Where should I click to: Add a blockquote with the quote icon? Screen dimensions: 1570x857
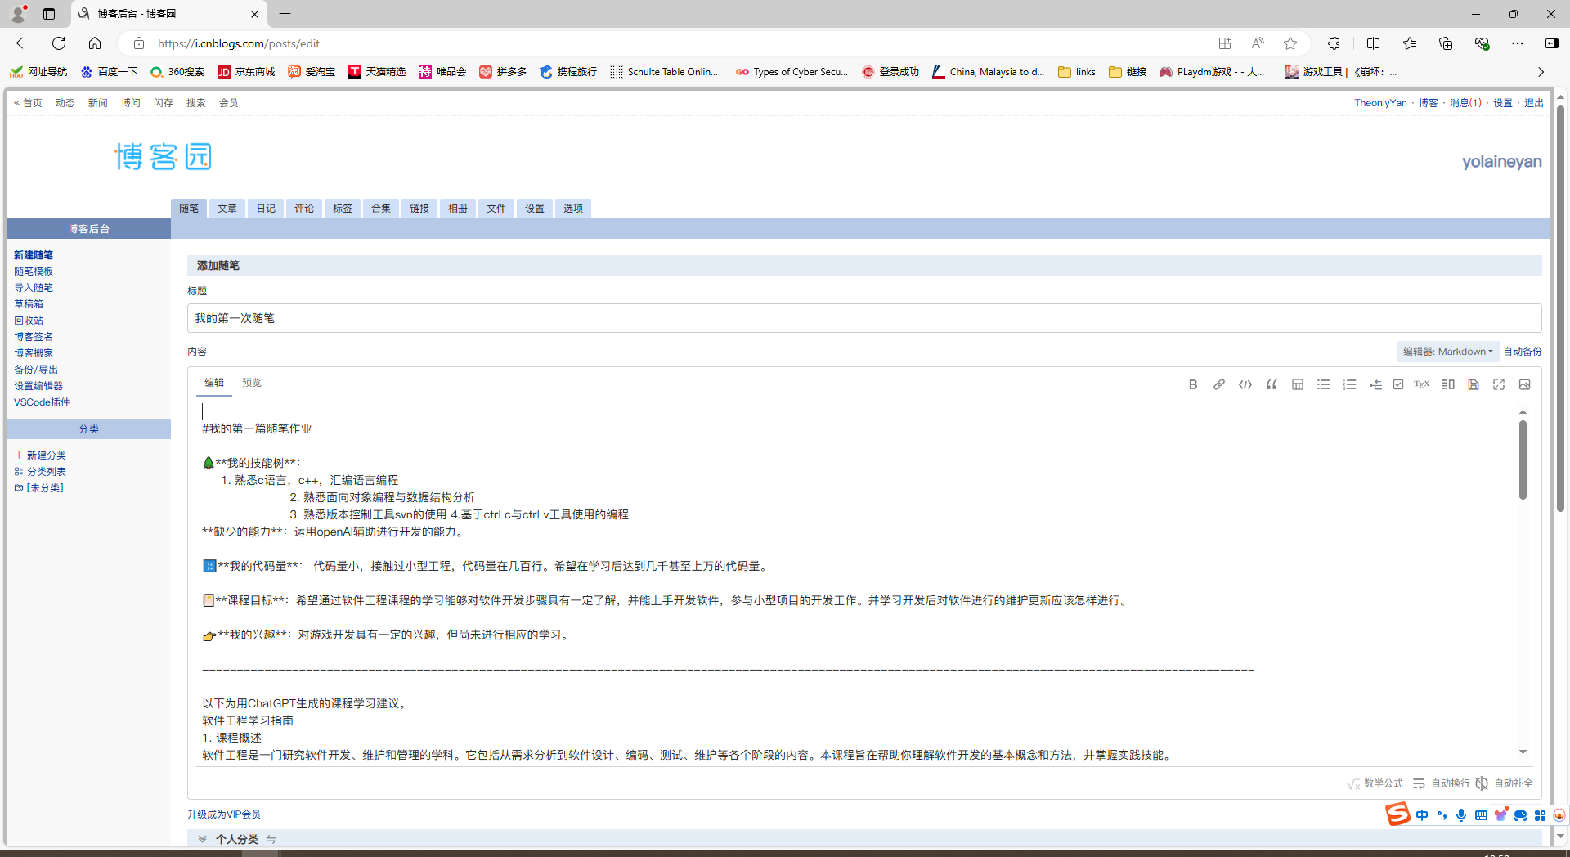coord(1272,384)
